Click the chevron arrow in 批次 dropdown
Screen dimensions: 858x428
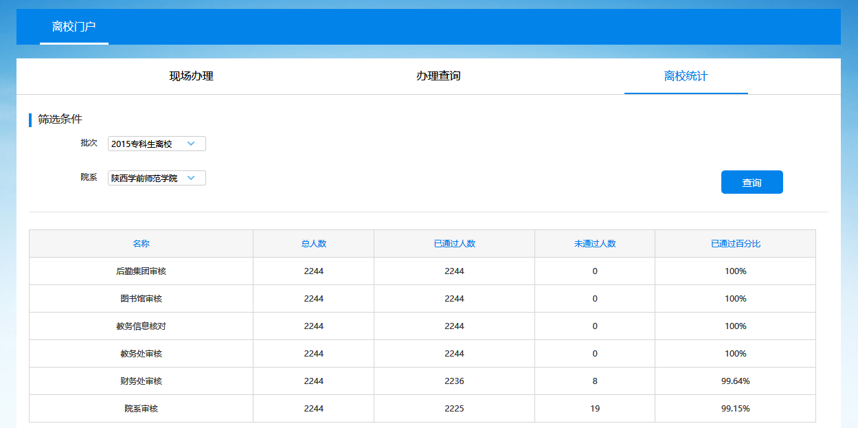tap(192, 144)
